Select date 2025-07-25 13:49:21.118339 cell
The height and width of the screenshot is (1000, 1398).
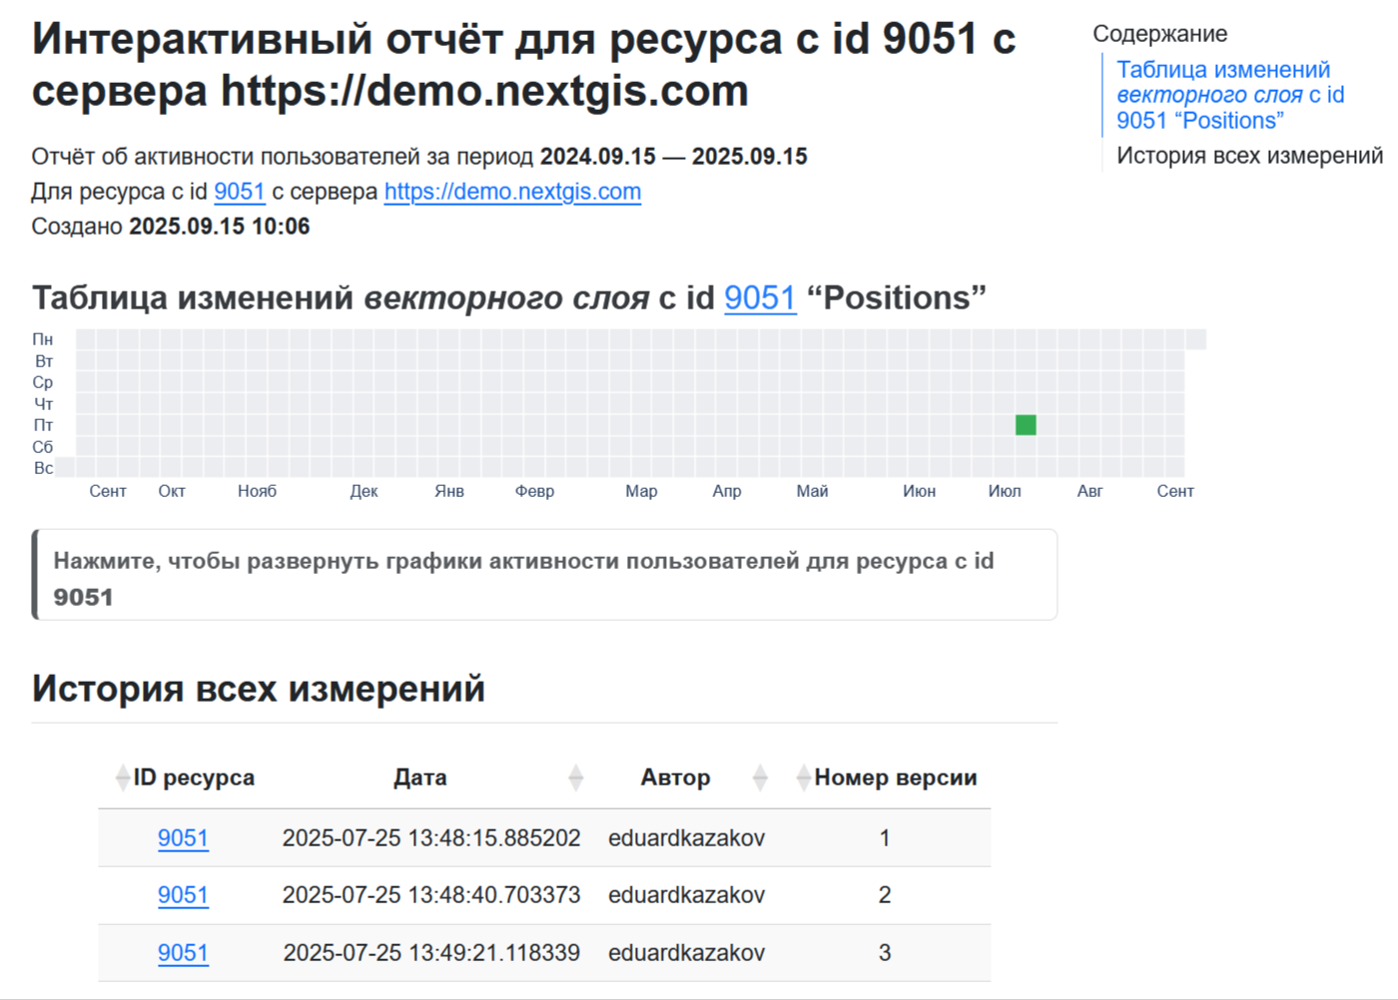pos(431,953)
